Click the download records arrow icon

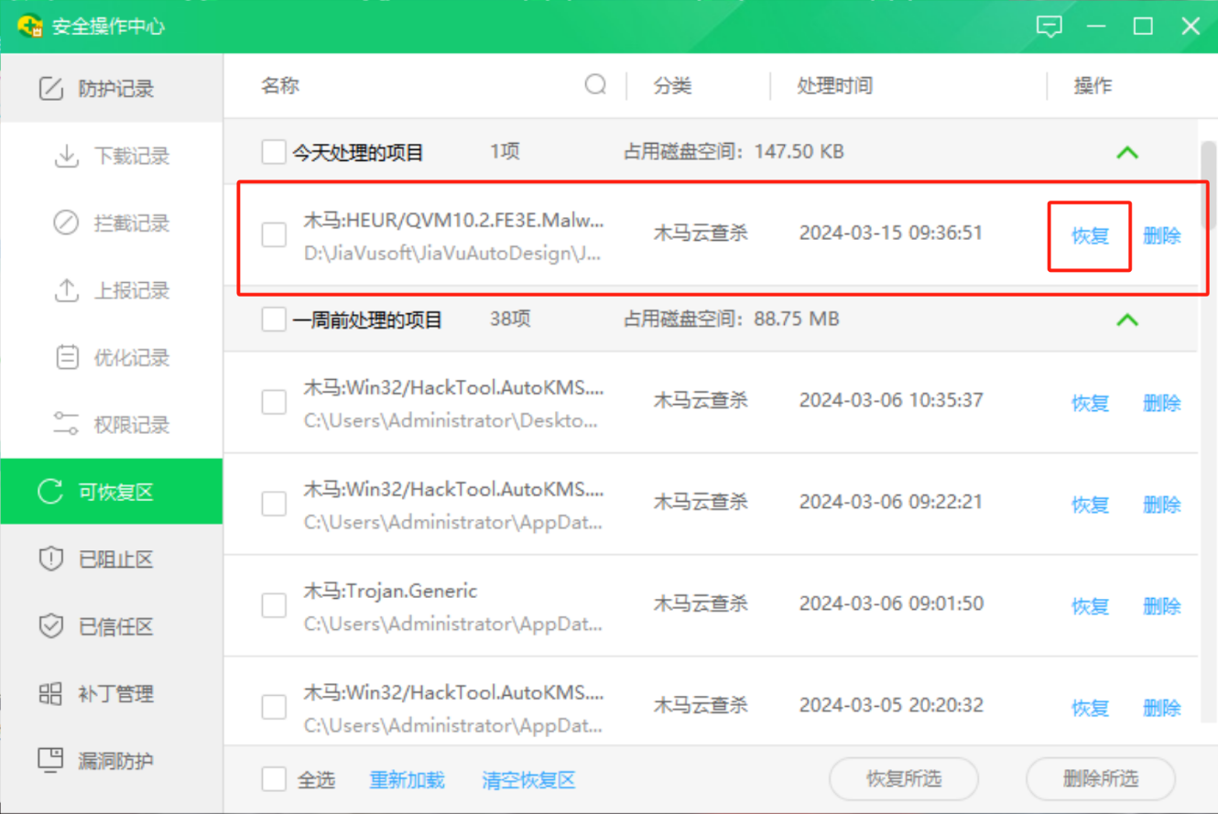[66, 156]
